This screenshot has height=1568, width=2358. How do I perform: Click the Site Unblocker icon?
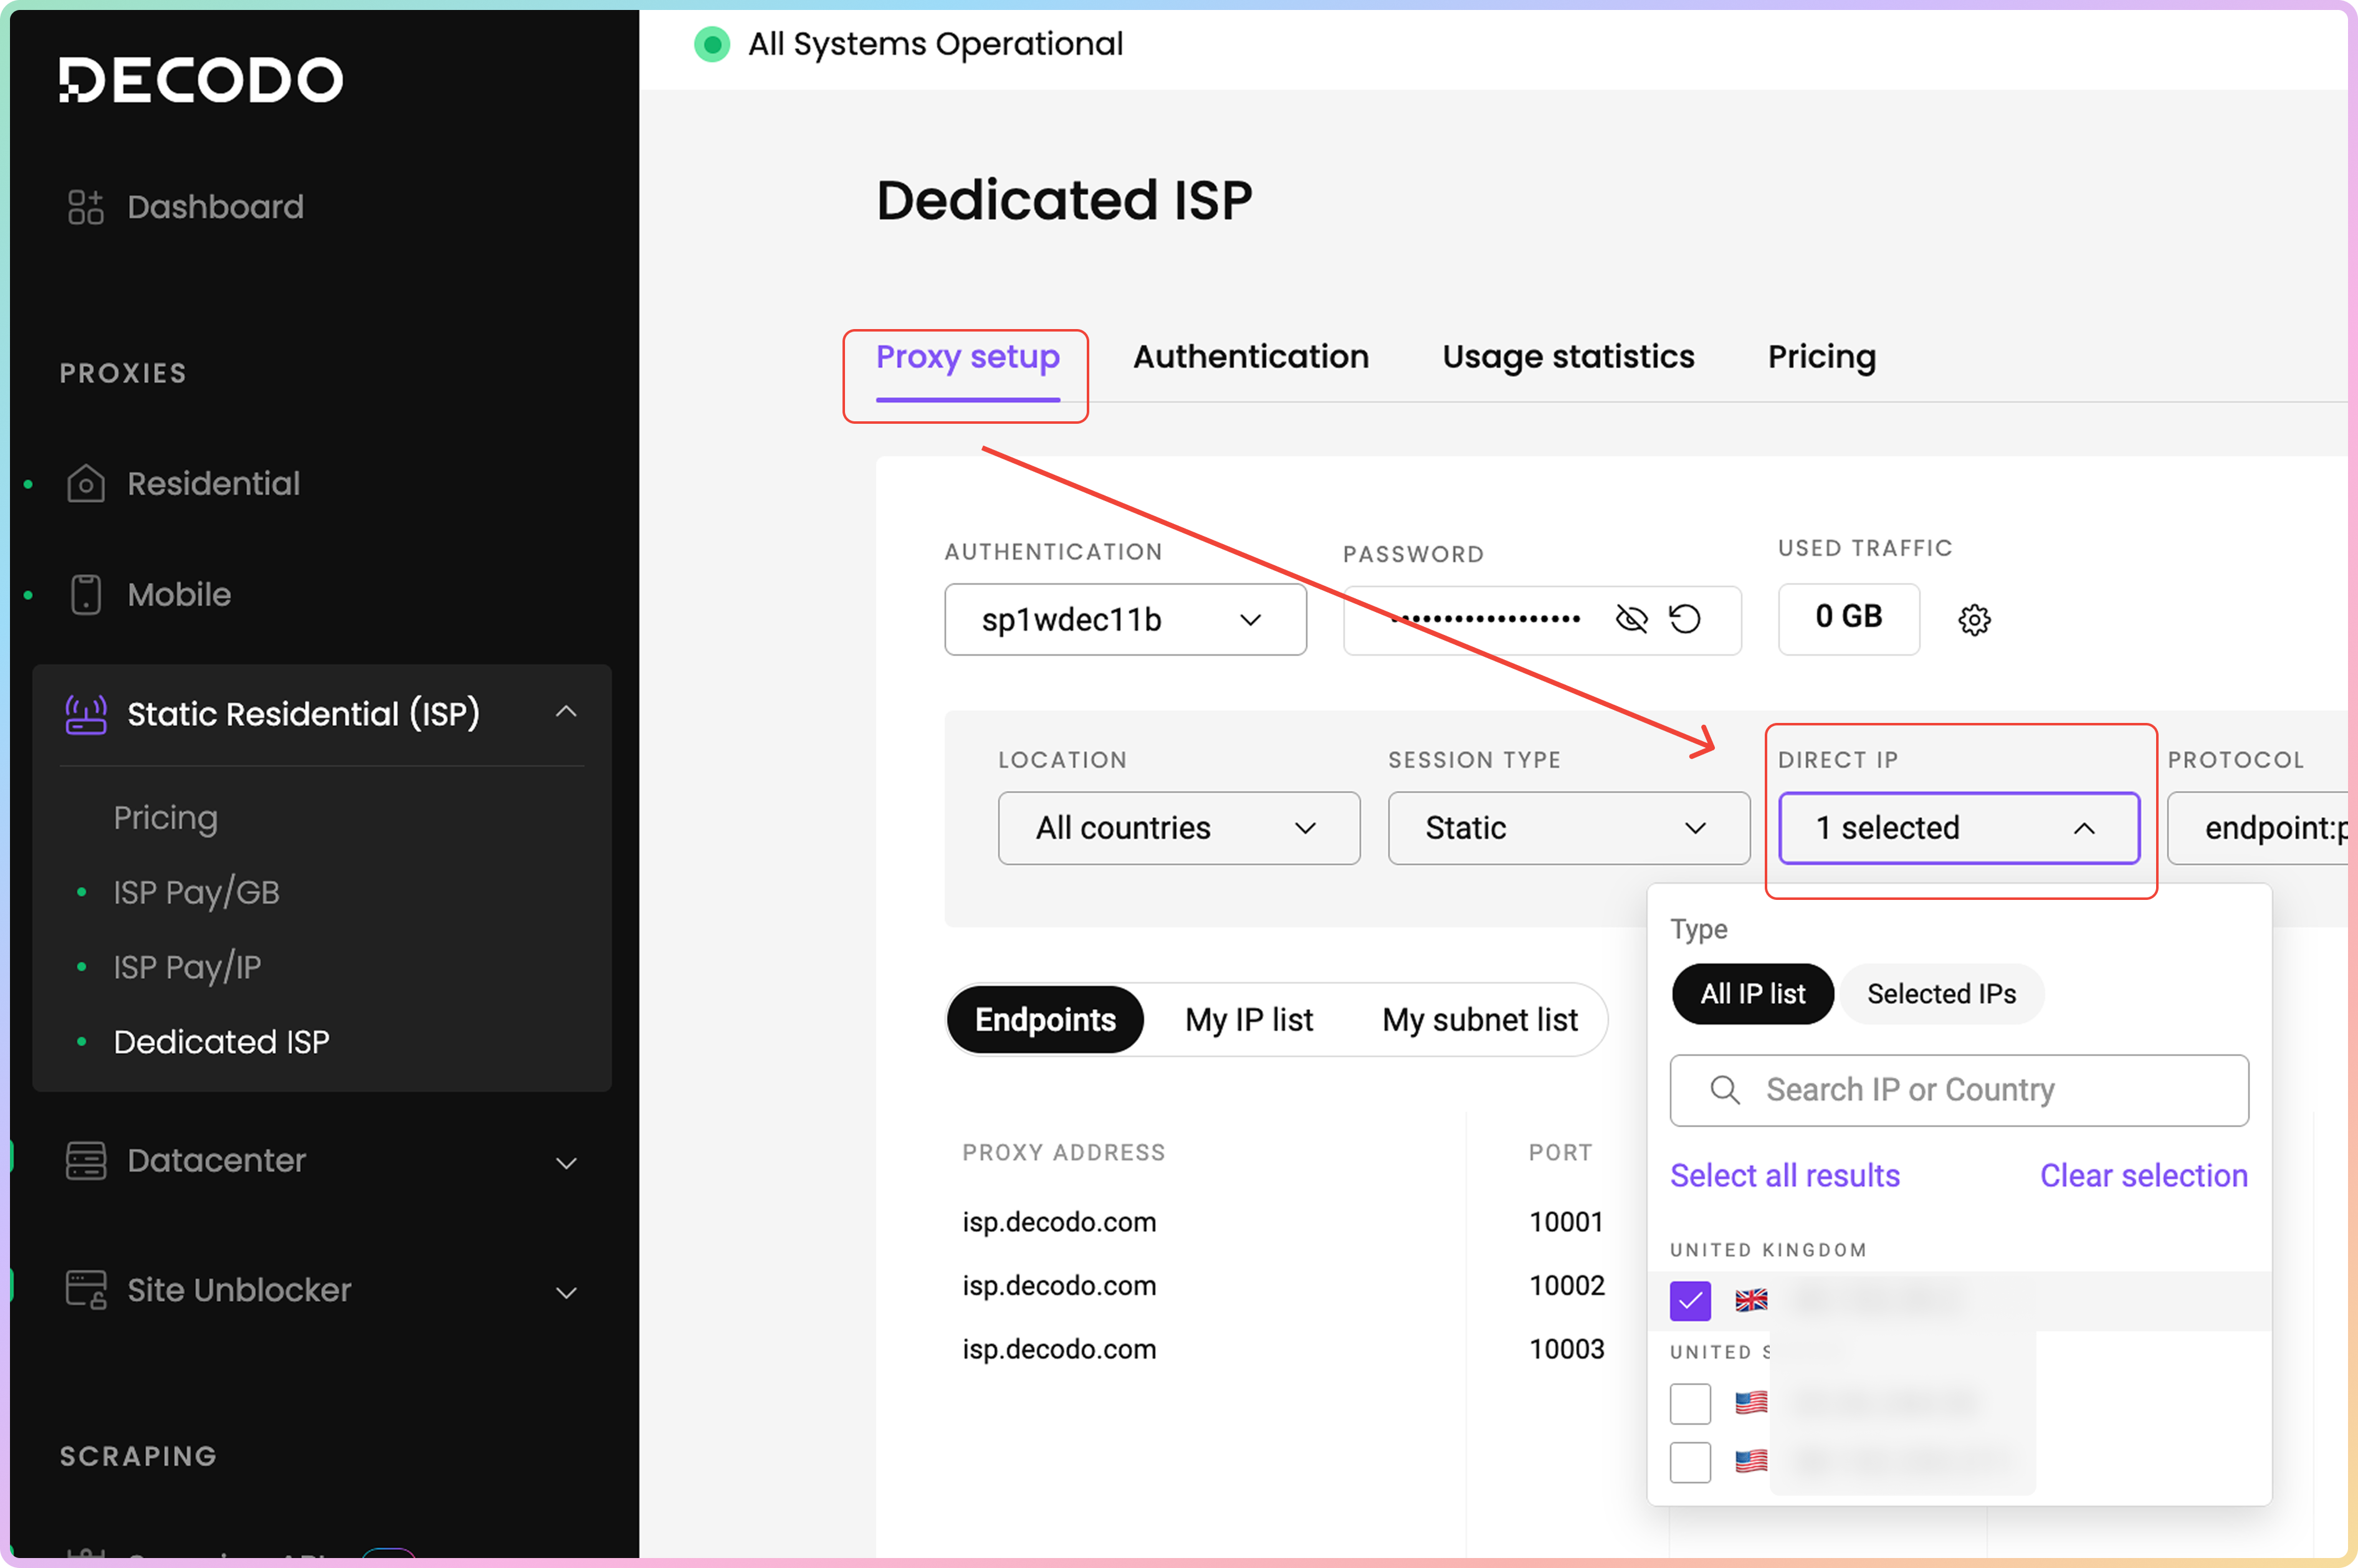86,1290
